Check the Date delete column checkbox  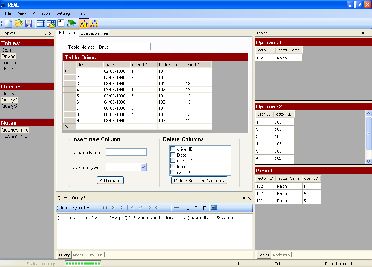(x=173, y=155)
